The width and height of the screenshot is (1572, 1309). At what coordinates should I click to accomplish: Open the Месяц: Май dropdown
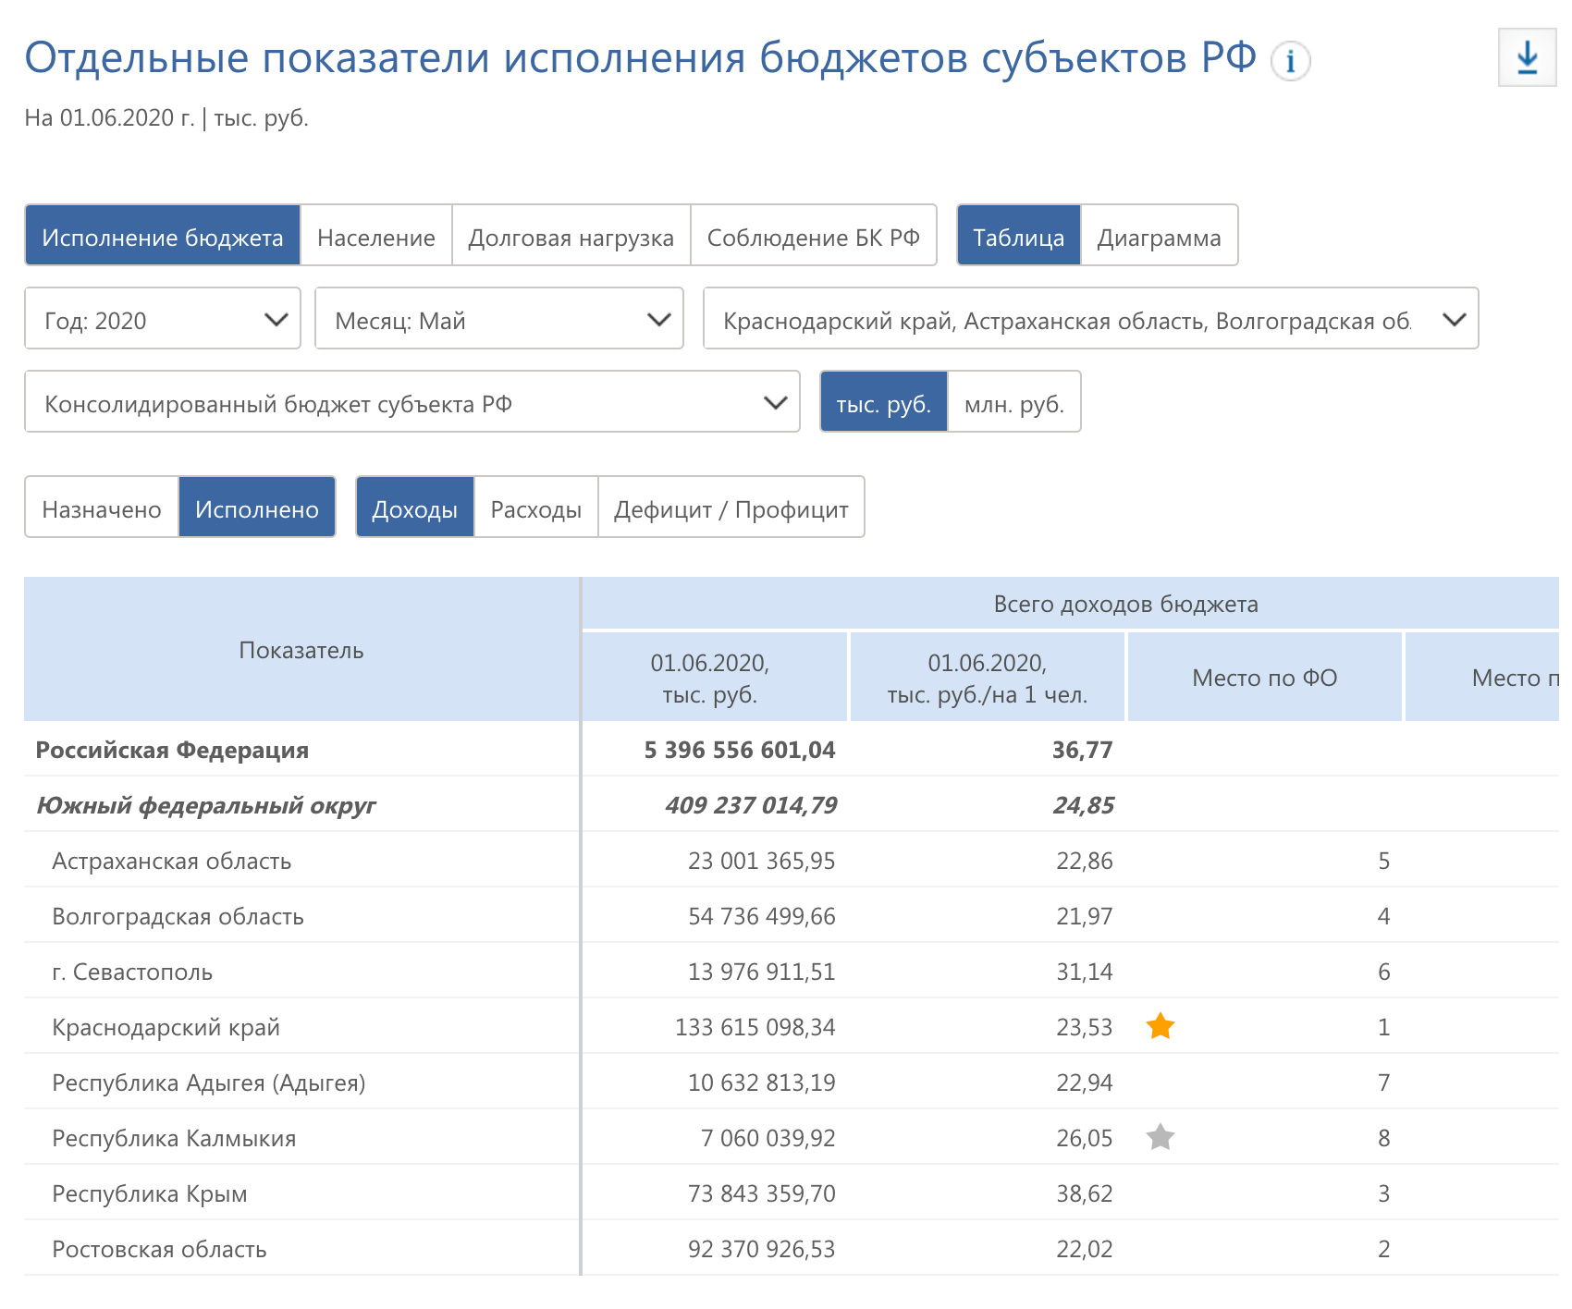coord(499,319)
